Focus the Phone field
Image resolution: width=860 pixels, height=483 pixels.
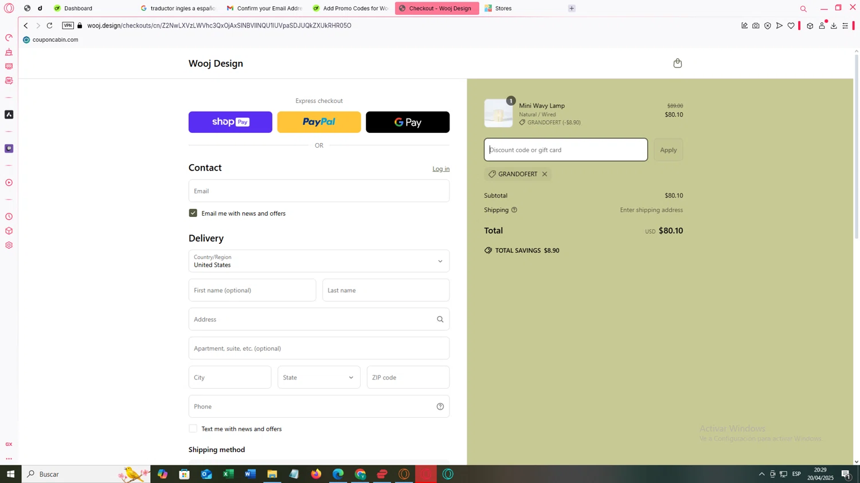(319, 406)
